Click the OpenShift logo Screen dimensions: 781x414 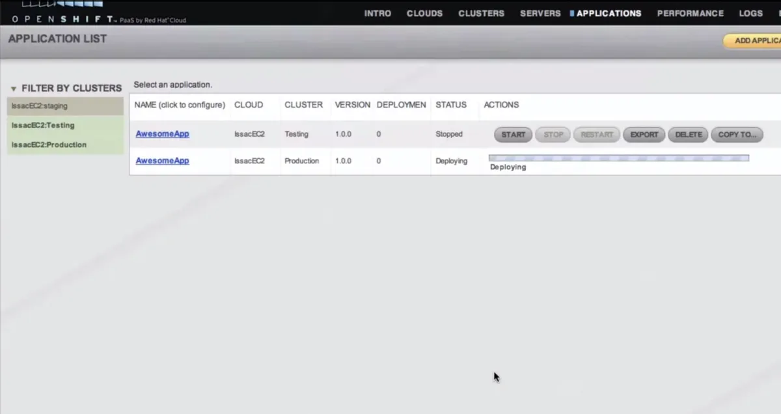[x=98, y=12]
